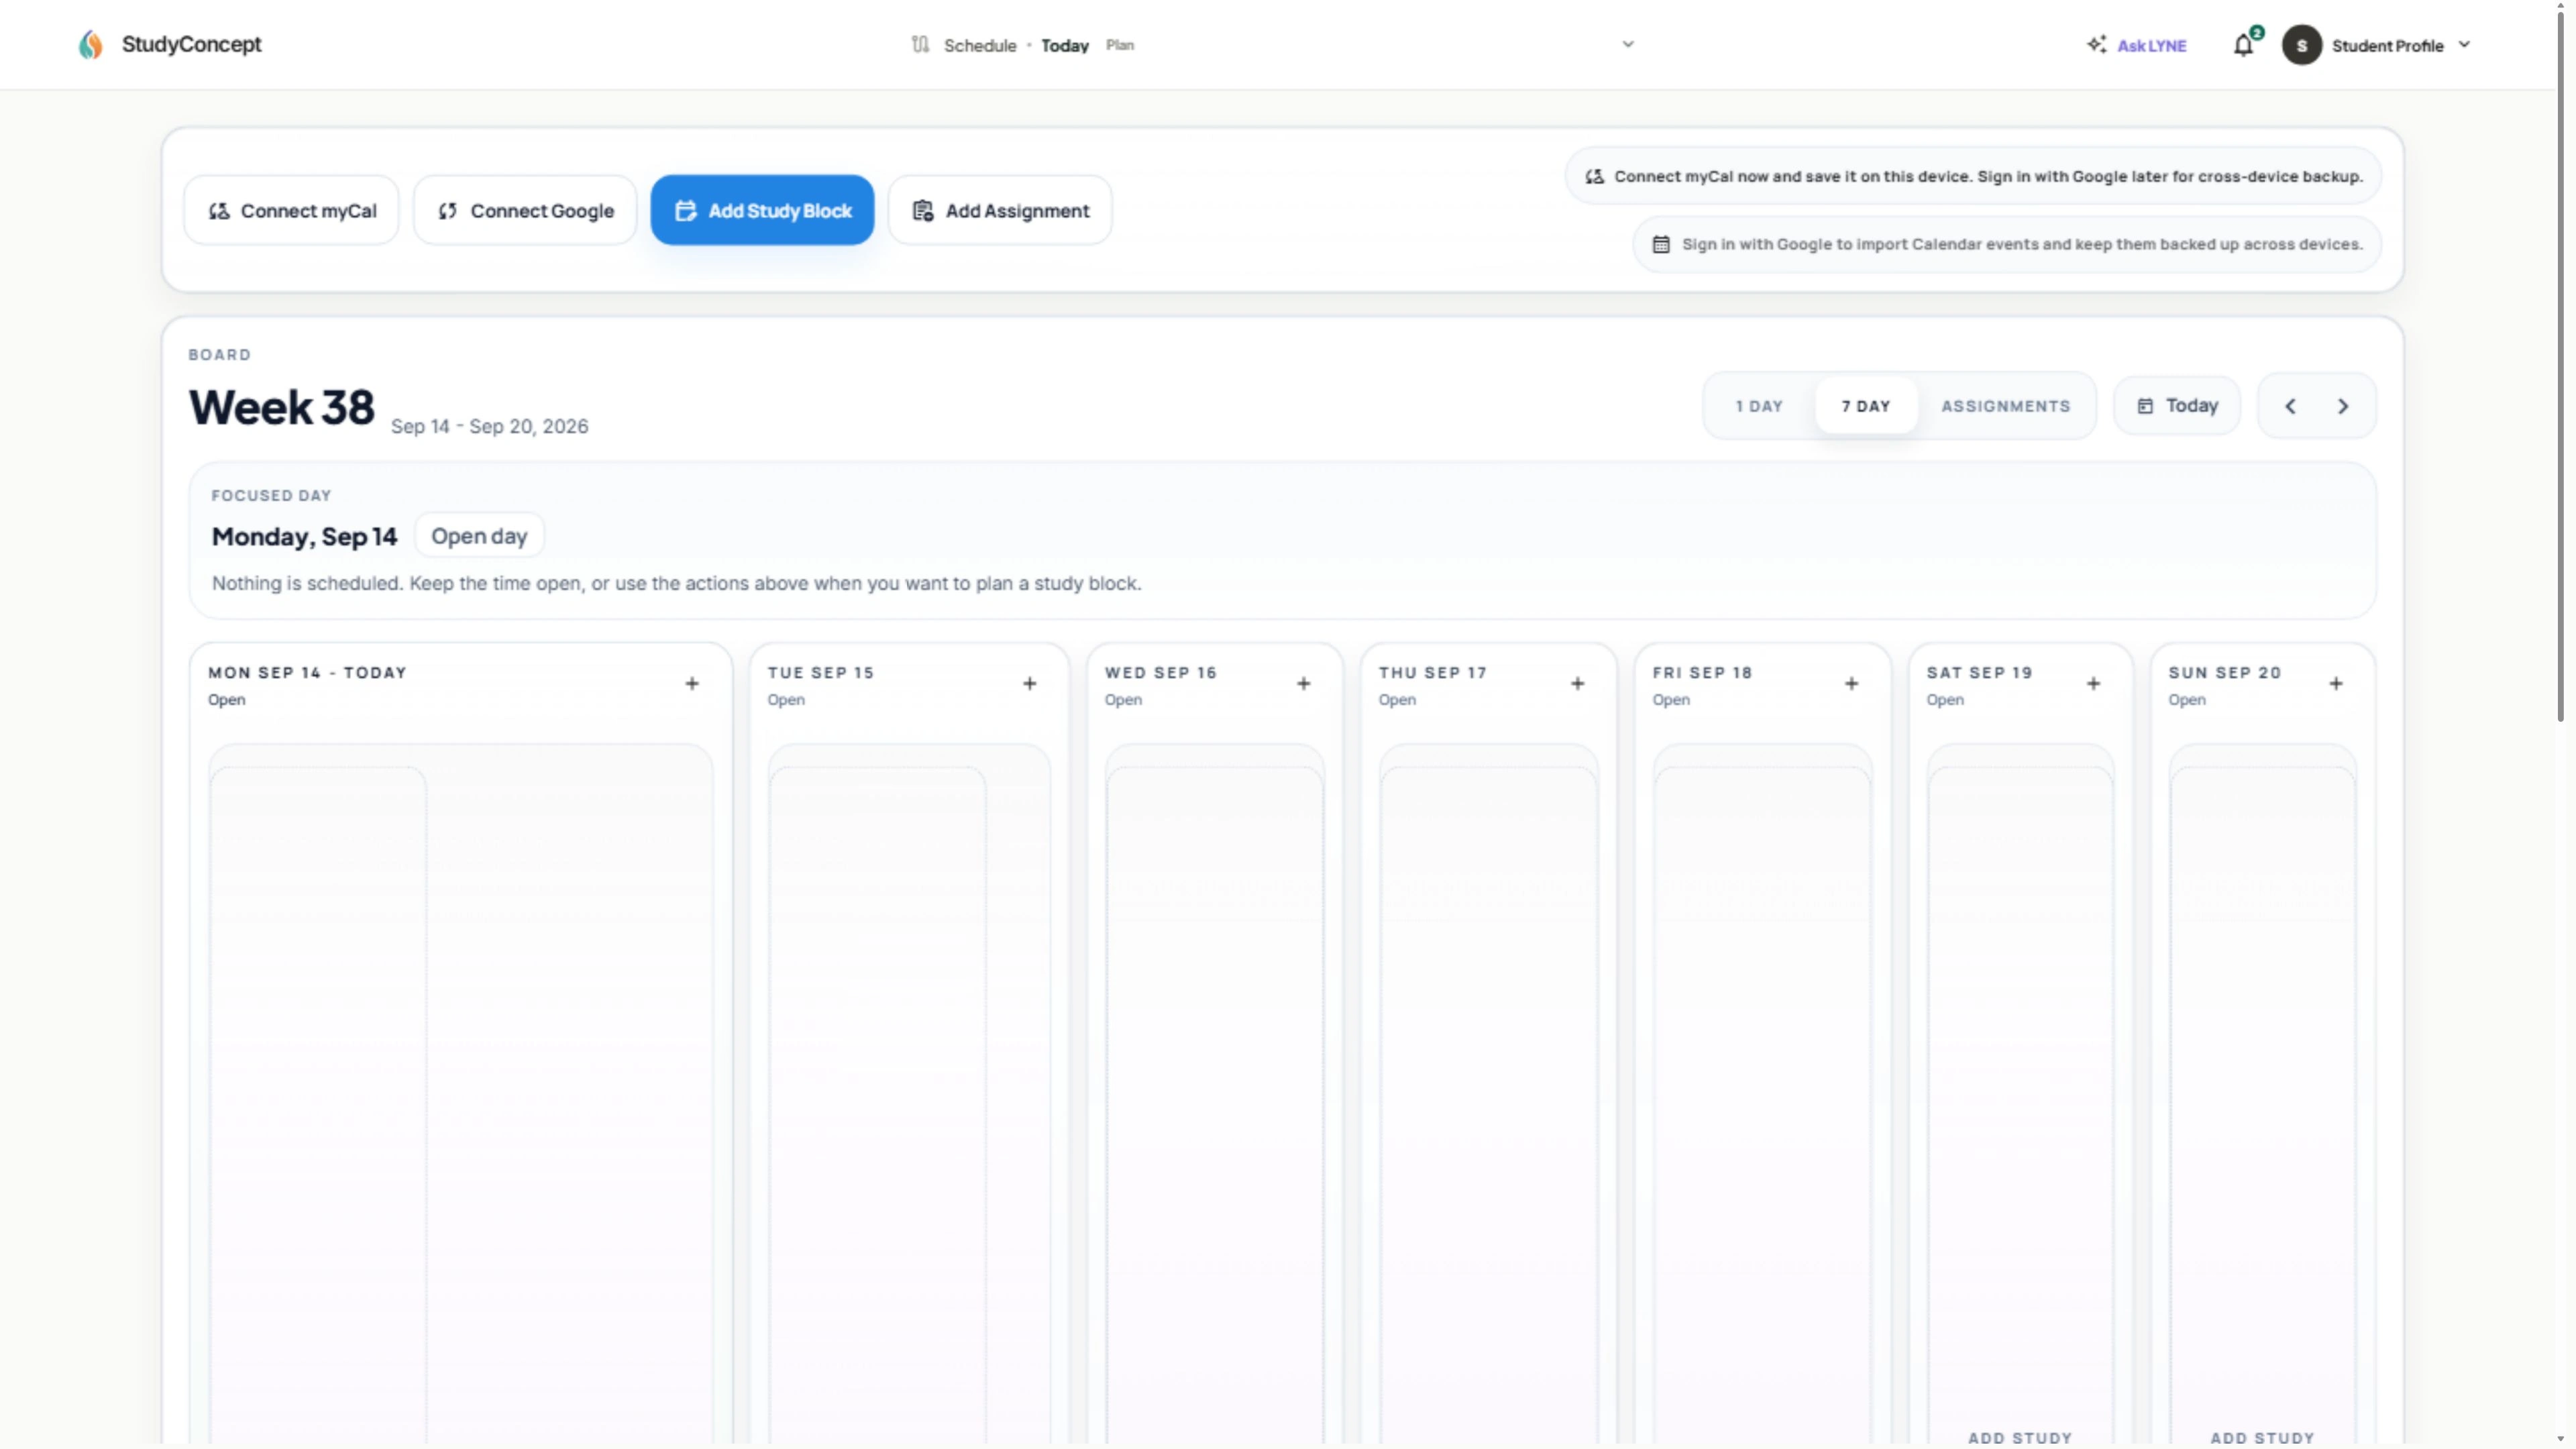Image resolution: width=2576 pixels, height=1449 pixels.
Task: Jump to Today on the board
Action: point(2177,406)
